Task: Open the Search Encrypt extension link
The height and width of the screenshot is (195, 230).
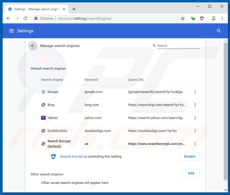Action: pyautogui.click(x=72, y=156)
